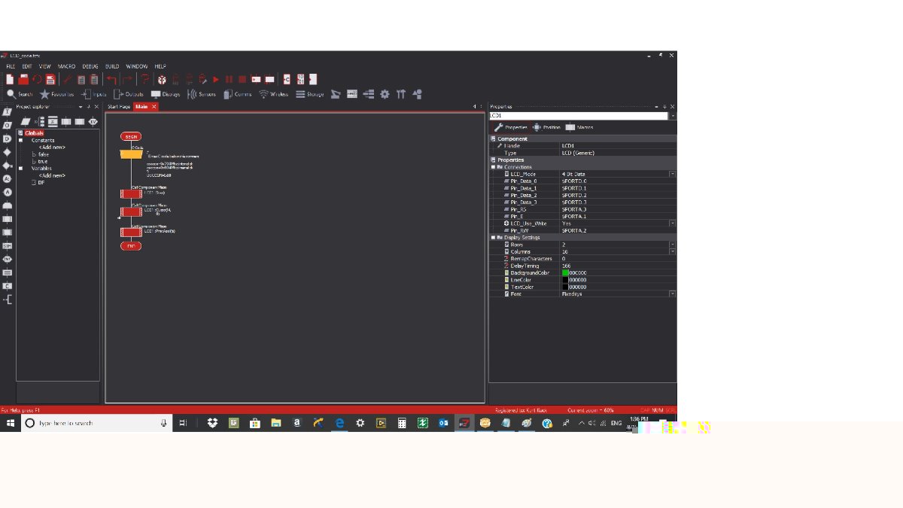This screenshot has height=508, width=903.
Task: Open the Outputs component category
Action: (129, 94)
